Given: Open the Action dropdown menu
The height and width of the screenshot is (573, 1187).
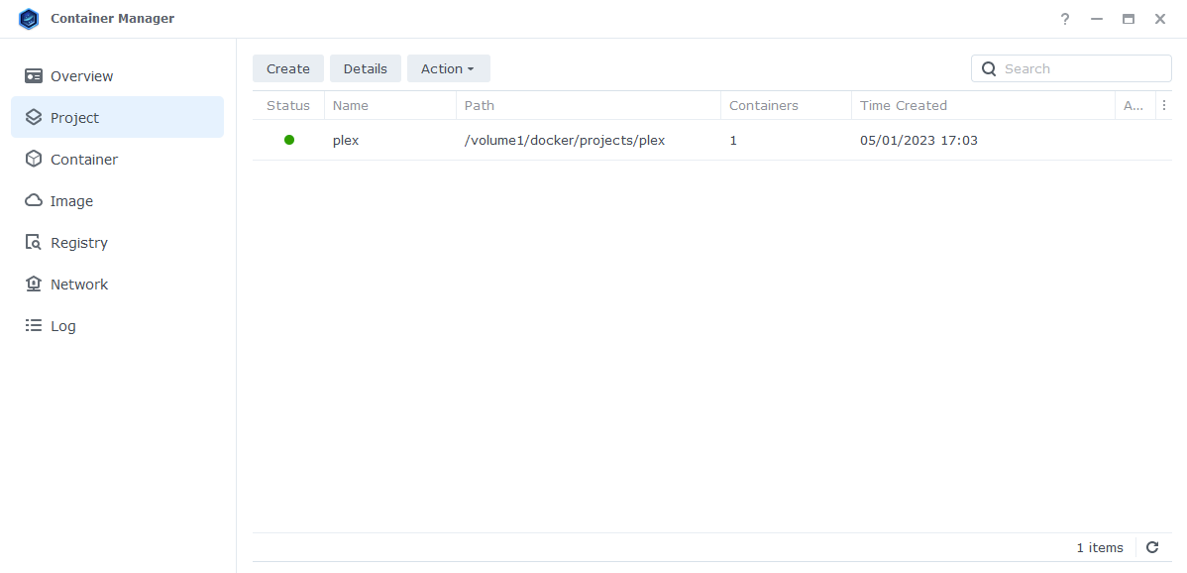Looking at the screenshot, I should 448,68.
